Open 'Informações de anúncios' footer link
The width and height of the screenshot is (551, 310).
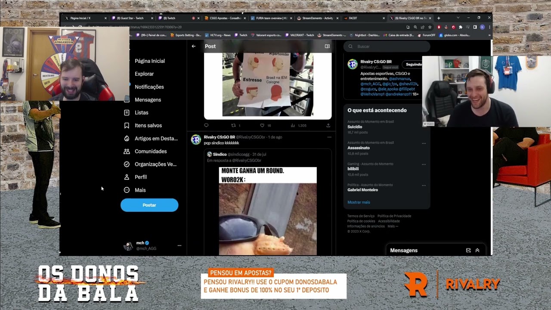(x=366, y=226)
